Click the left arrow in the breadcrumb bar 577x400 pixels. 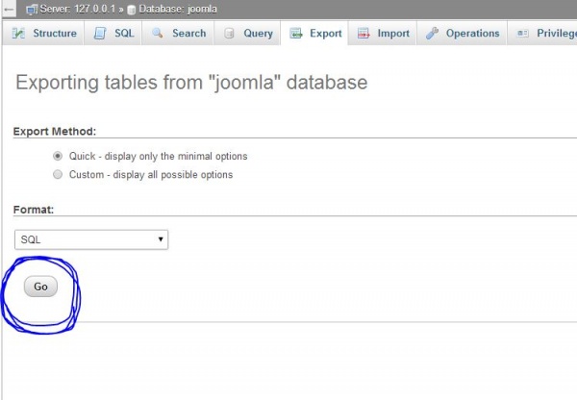click(x=9, y=9)
